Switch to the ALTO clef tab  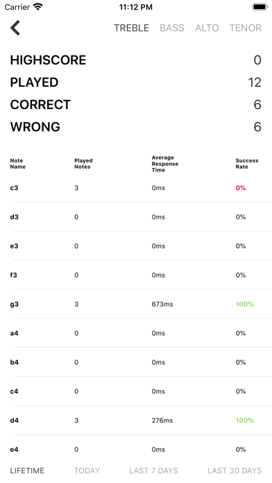coord(207,28)
